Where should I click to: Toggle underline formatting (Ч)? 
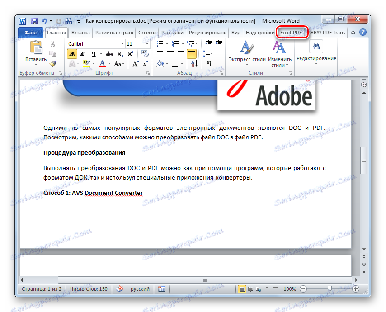point(94,54)
